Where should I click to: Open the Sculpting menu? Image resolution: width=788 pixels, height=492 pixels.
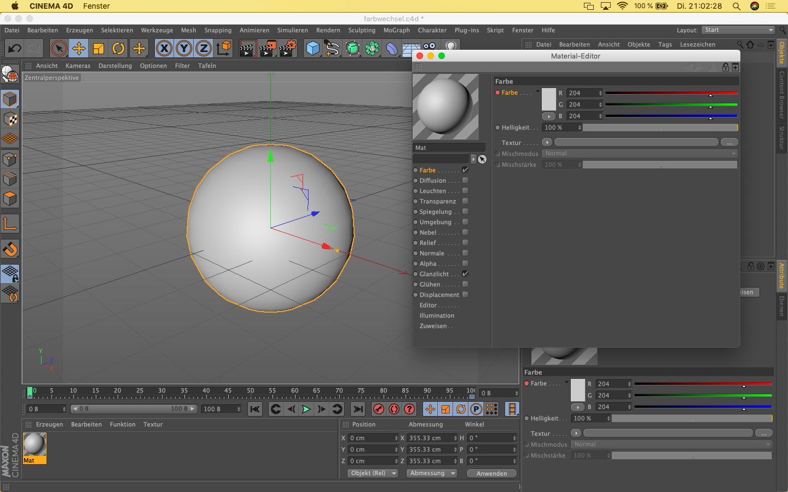(x=362, y=31)
